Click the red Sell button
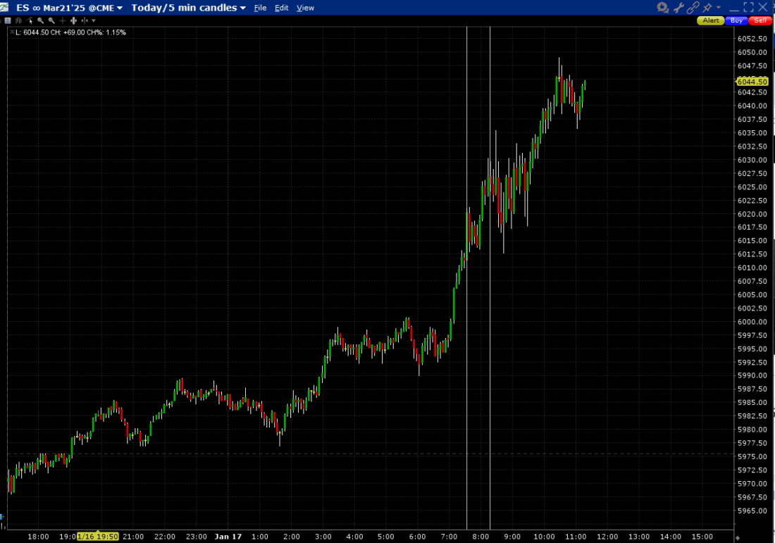The image size is (775, 543). [x=760, y=20]
